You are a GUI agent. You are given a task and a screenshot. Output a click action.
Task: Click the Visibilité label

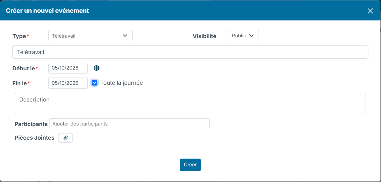[x=205, y=36]
